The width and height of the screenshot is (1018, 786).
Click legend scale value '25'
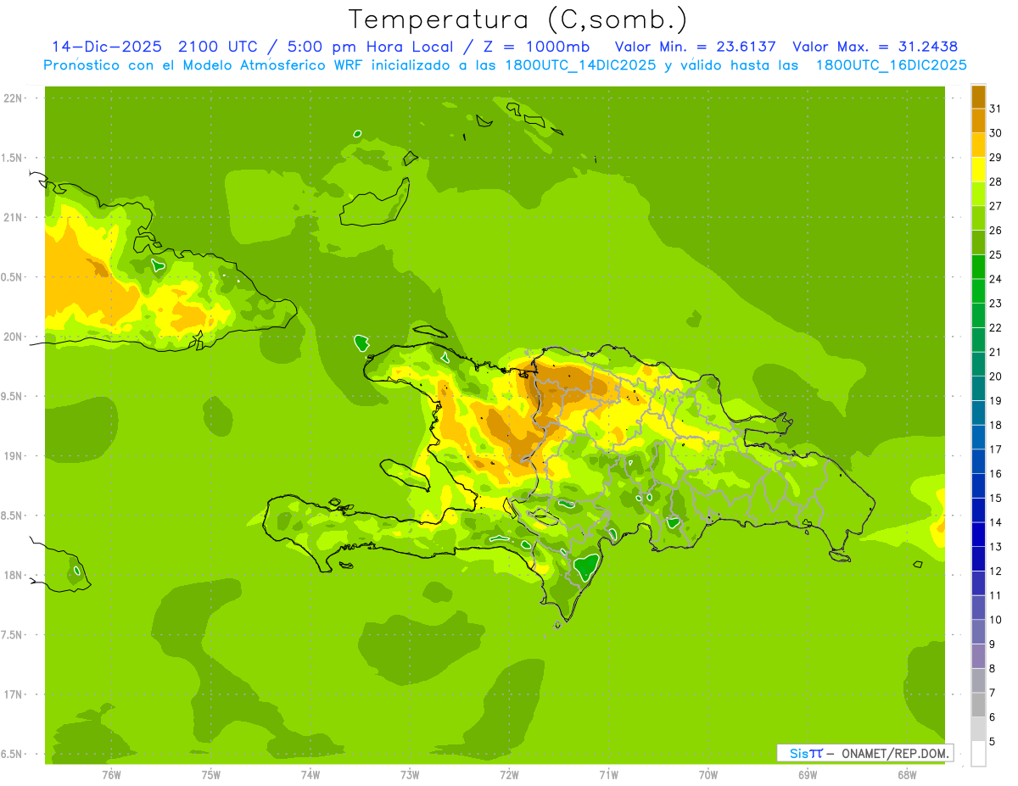(996, 254)
